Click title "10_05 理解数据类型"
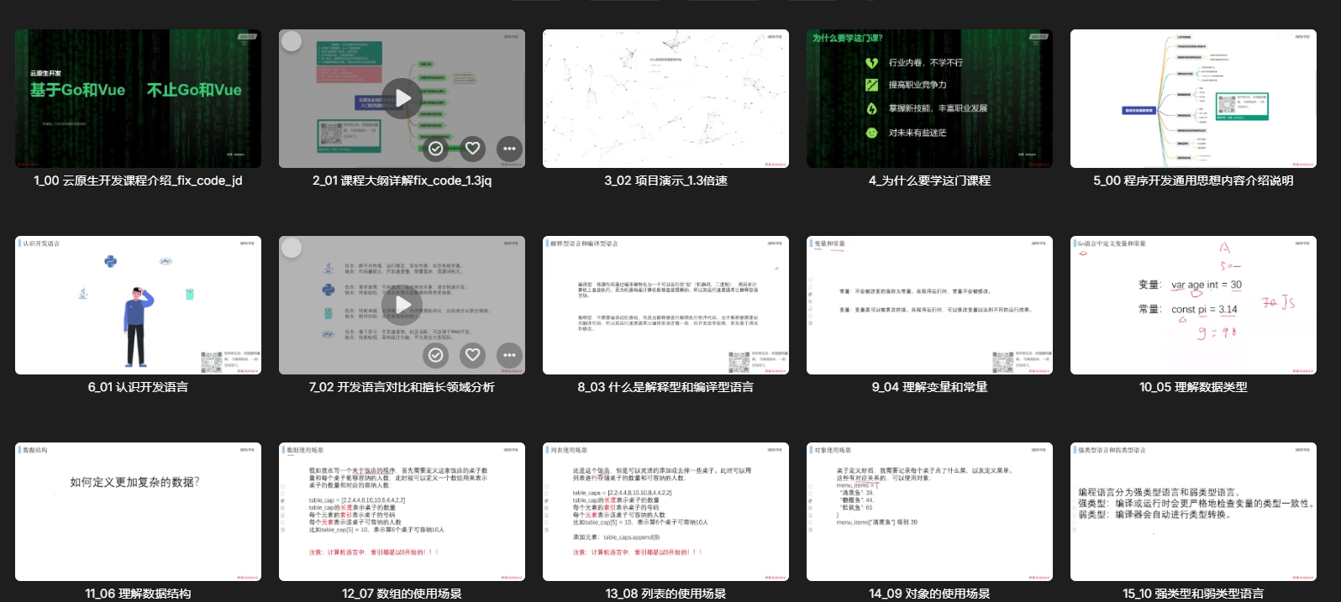1341x602 pixels. click(1193, 387)
